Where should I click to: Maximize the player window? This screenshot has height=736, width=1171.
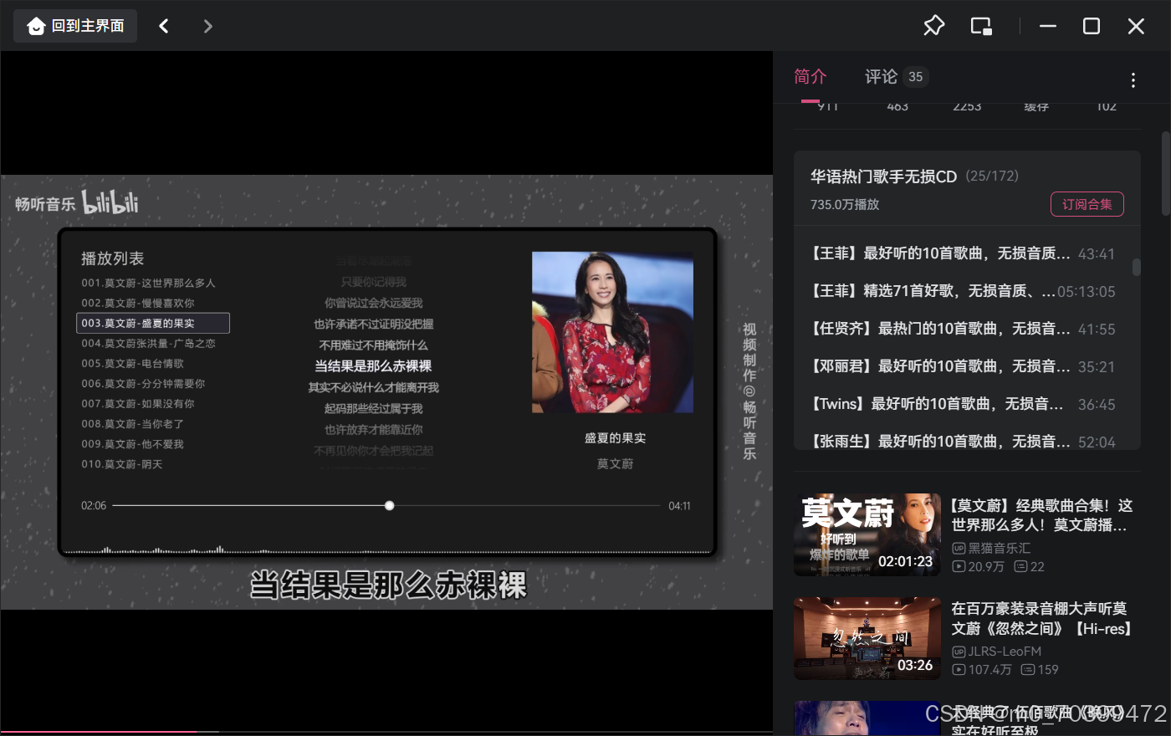point(1092,26)
